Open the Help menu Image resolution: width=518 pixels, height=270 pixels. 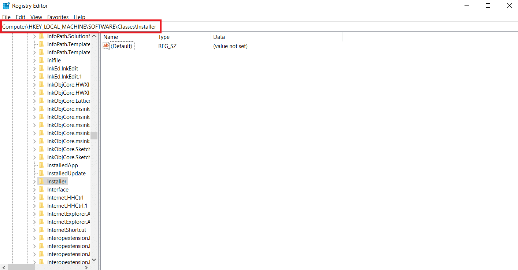[x=79, y=17]
